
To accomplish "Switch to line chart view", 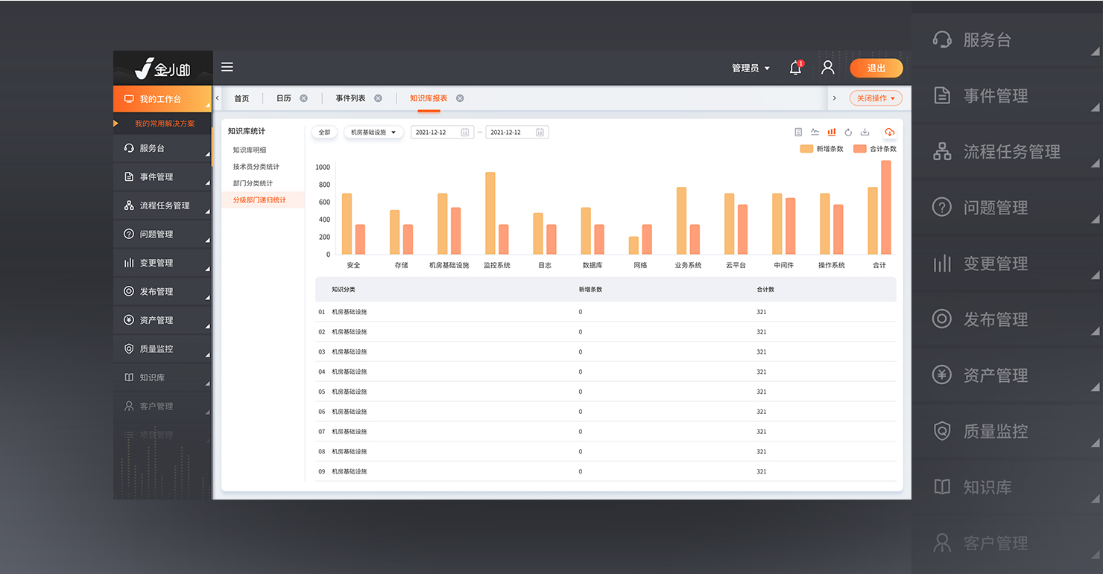I will 815,132.
